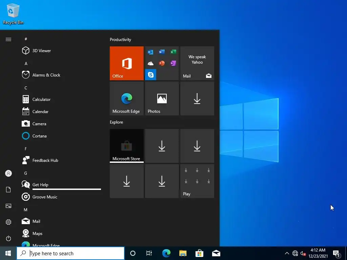Open OneNote from the Office apps tile

pos(173,63)
